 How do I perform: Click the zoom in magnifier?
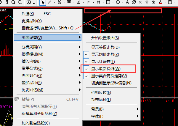[x=13, y=2]
